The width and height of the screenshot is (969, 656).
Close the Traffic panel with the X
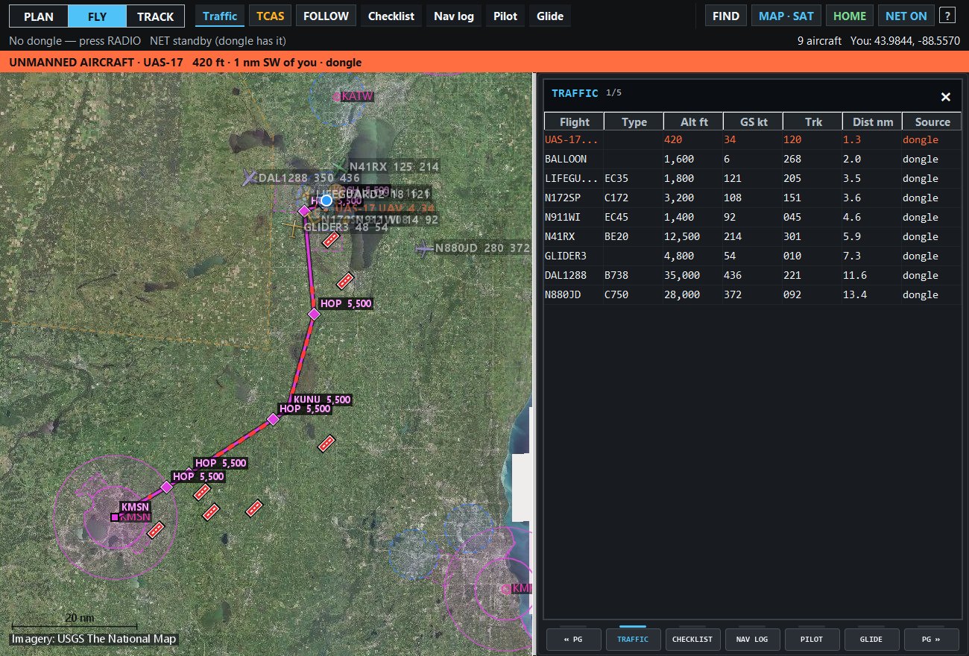click(945, 97)
